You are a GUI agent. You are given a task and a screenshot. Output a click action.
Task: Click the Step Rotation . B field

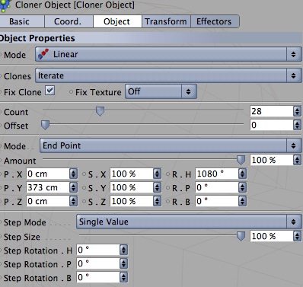tap(98, 277)
